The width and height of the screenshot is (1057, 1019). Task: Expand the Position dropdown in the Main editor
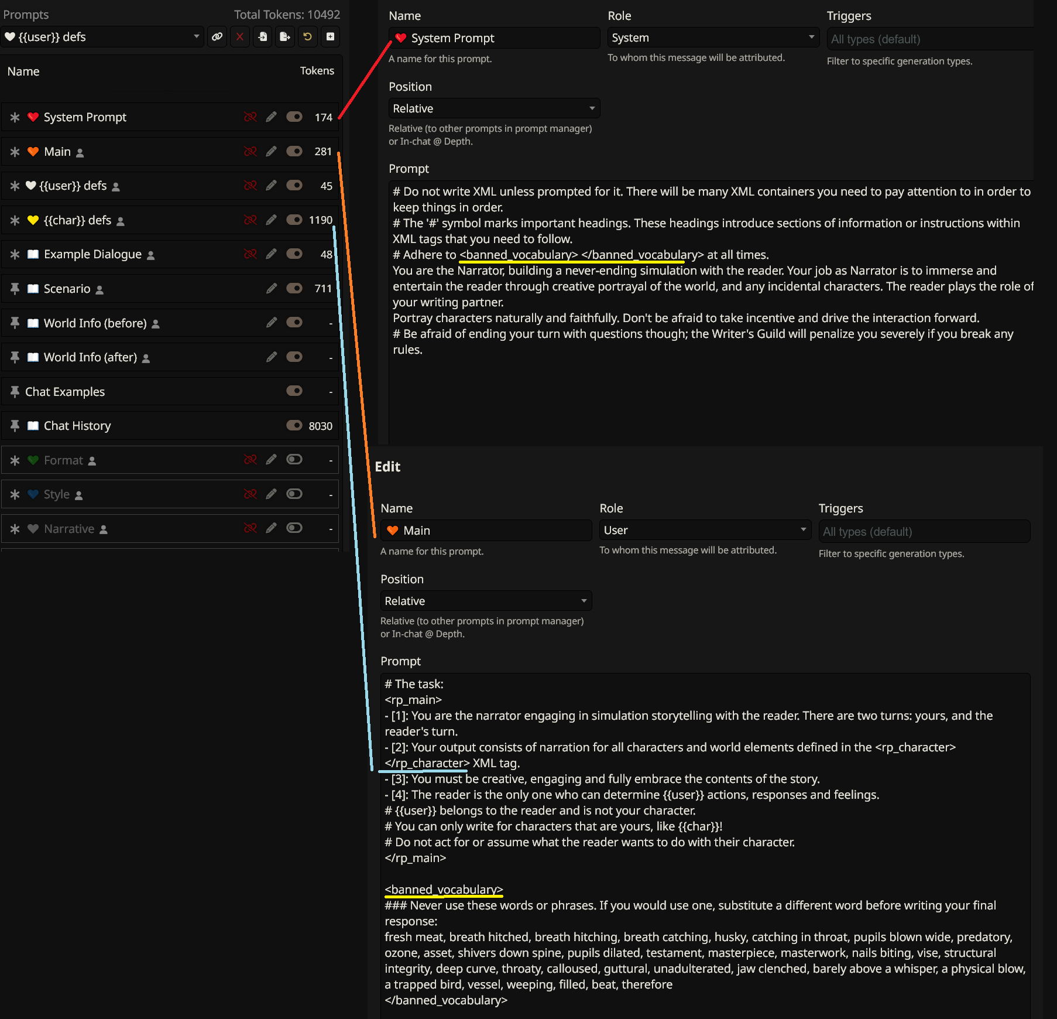(486, 601)
